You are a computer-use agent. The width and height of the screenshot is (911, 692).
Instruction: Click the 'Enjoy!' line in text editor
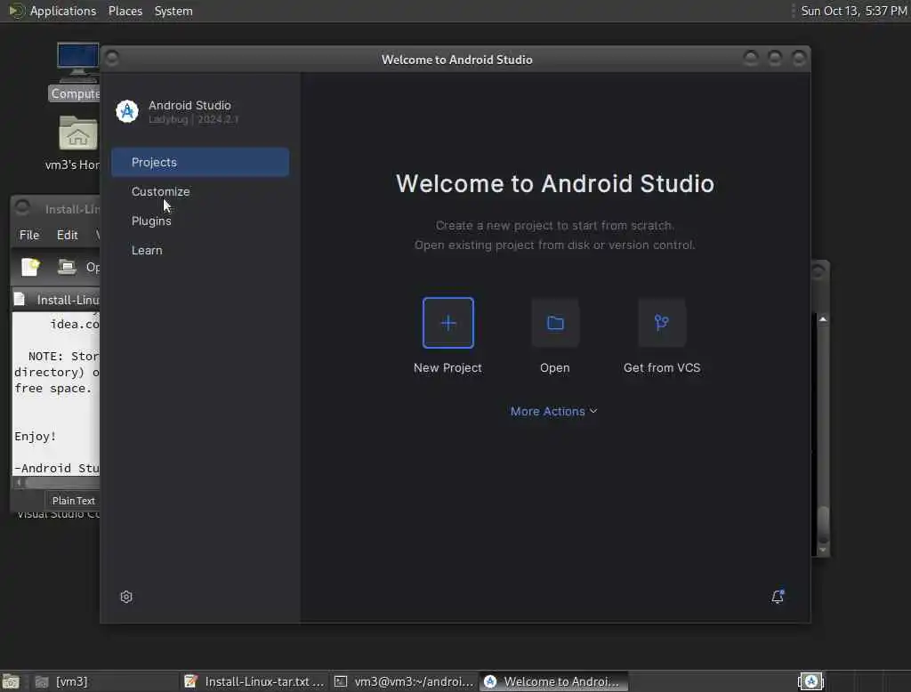click(x=36, y=437)
